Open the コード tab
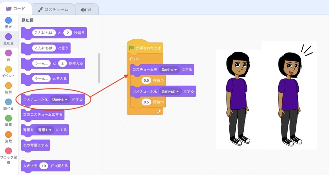The height and width of the screenshot is (175, 329). point(15,9)
